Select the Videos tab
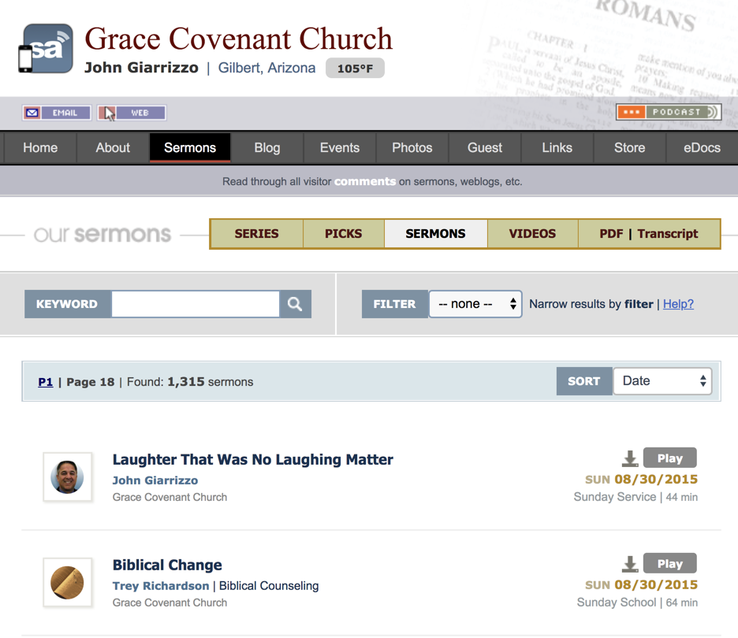The image size is (738, 638). 532,234
